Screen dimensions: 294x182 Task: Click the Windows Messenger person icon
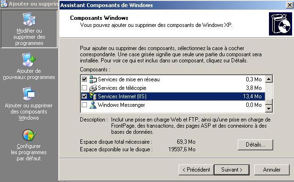(93, 105)
